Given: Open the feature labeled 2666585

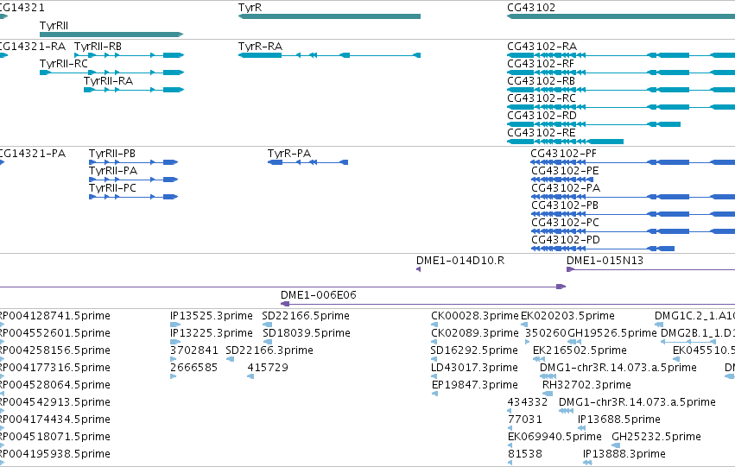Looking at the screenshot, I should point(174,376).
